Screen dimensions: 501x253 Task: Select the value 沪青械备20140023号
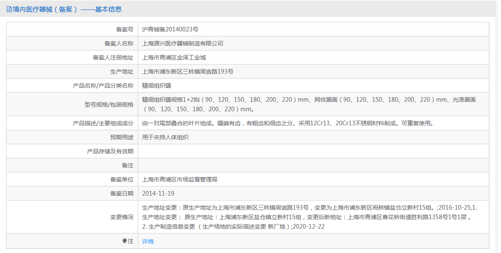(x=170, y=29)
